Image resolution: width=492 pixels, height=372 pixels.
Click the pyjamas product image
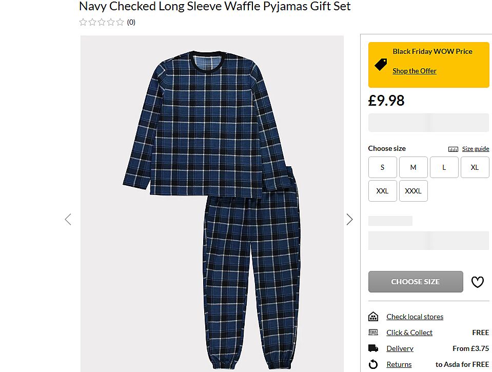click(x=212, y=204)
